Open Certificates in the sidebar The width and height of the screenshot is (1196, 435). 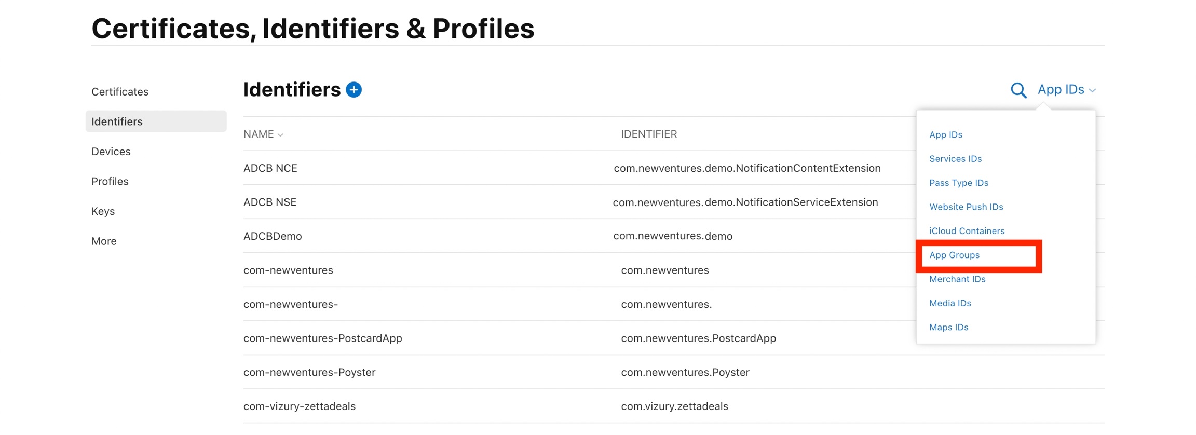[x=120, y=92]
